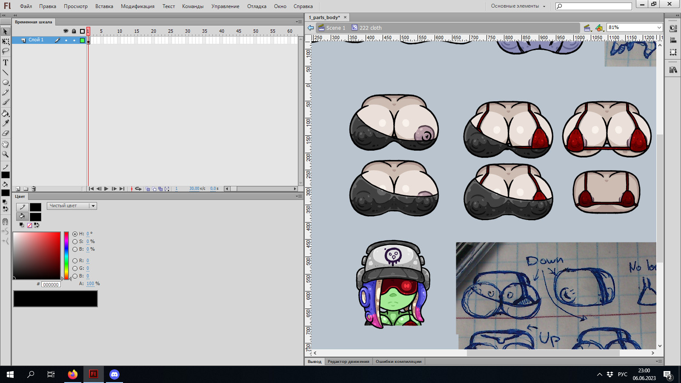Click the new layer icon
The image size is (681, 383).
click(18, 189)
